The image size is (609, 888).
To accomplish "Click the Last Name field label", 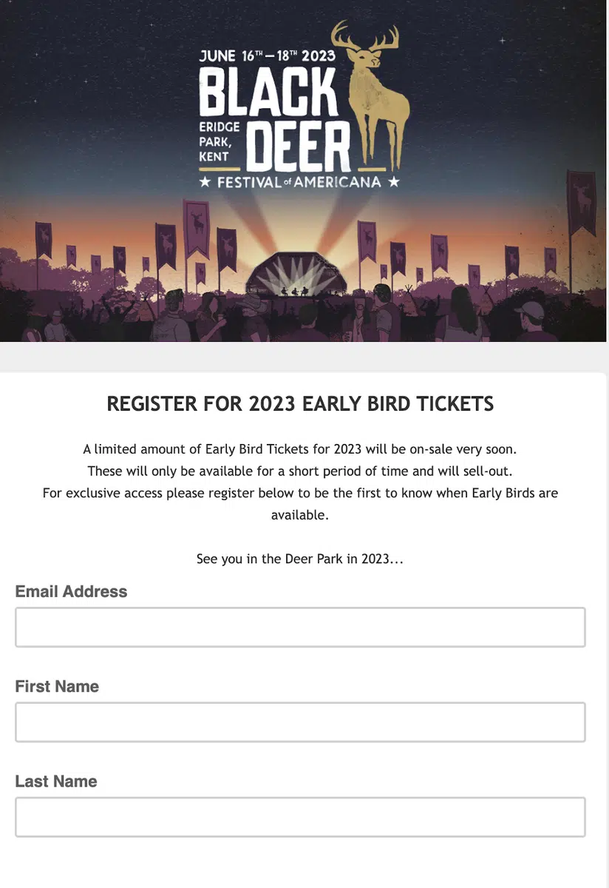I will click(x=56, y=781).
